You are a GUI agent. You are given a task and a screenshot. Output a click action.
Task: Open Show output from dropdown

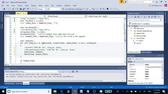tap(39, 72)
